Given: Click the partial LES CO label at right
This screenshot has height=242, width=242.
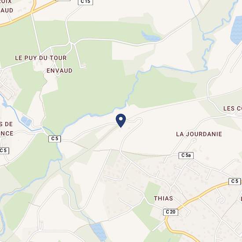Looking at the screenshot, I should point(233,109).
